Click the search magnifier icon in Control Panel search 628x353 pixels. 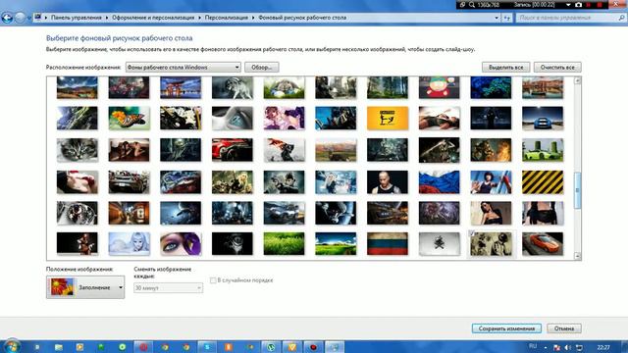621,18
